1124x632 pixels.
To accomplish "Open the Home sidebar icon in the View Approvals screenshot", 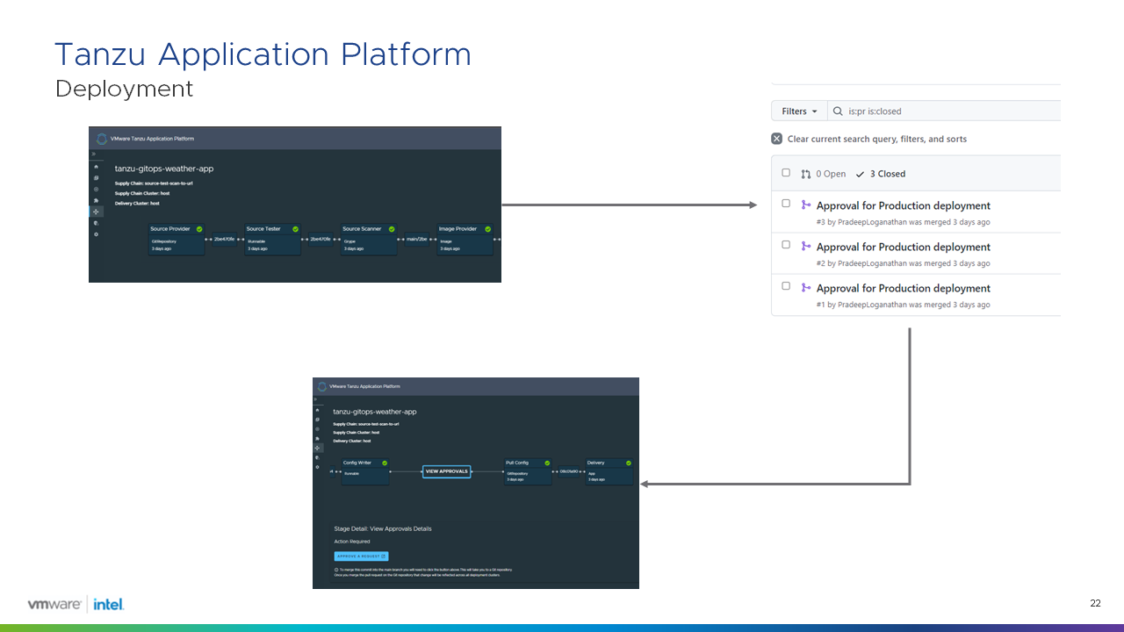I will pyautogui.click(x=317, y=410).
